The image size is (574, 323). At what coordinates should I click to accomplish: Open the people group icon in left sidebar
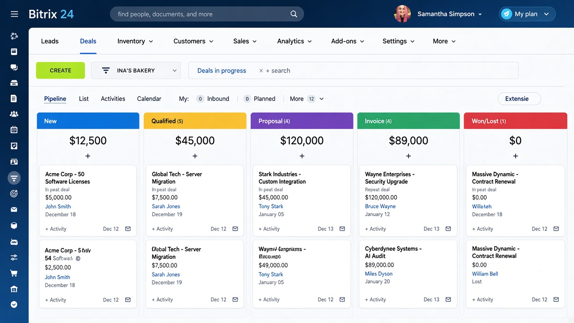point(14,114)
